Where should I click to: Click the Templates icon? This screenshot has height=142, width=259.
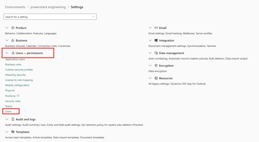(13, 132)
